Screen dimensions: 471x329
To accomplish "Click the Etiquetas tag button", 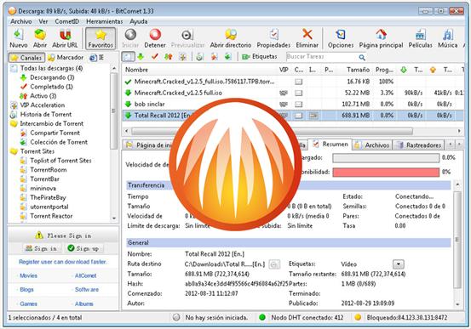I will tap(260, 56).
